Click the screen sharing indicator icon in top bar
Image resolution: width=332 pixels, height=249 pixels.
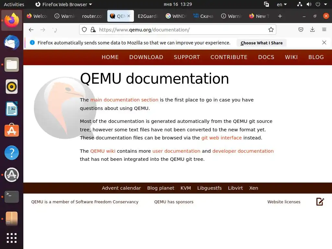tap(267, 4)
